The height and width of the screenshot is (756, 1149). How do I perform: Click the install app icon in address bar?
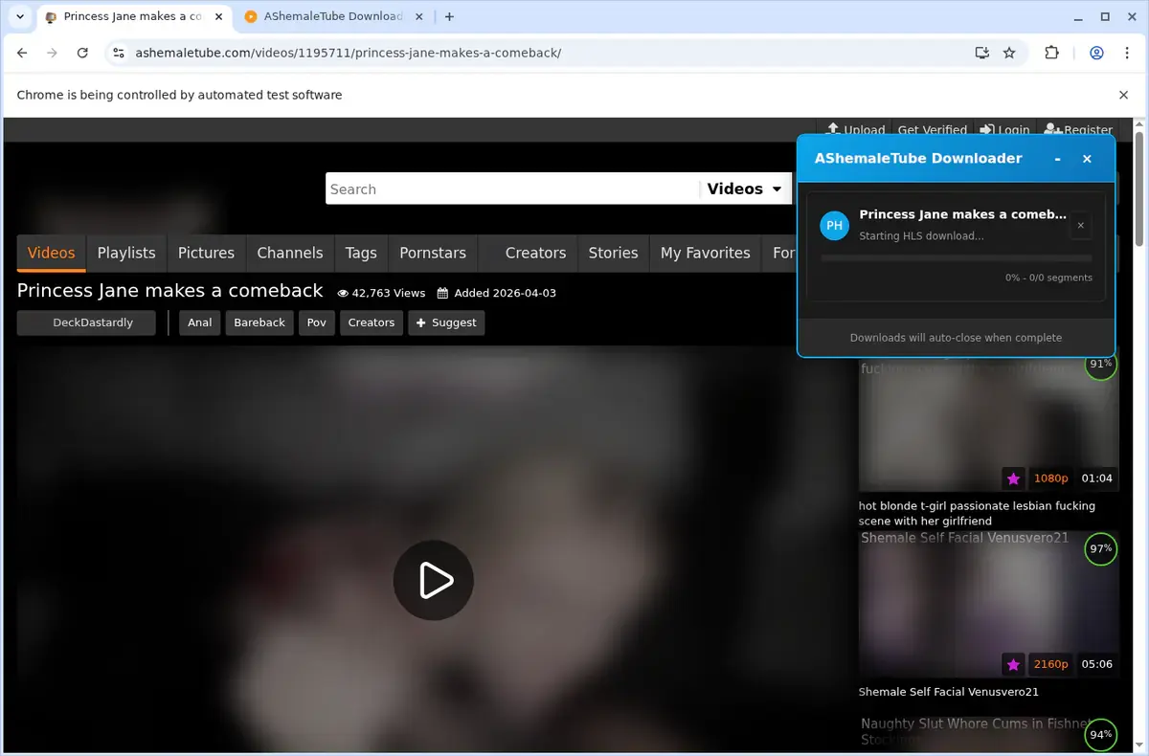coord(981,53)
